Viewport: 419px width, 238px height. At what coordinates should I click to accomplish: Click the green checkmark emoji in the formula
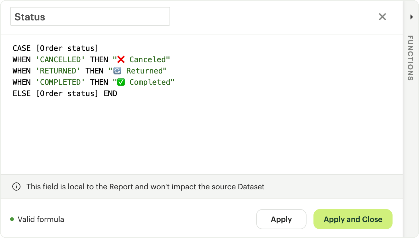[x=121, y=82]
